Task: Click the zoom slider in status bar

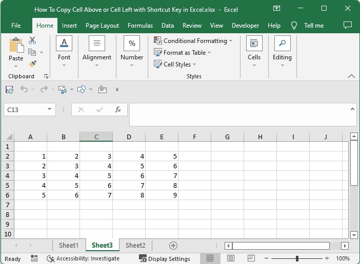Action: (x=297, y=258)
